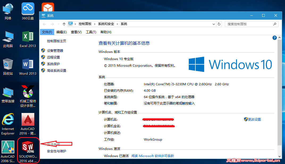Click the back navigation arrow

click(x=45, y=24)
